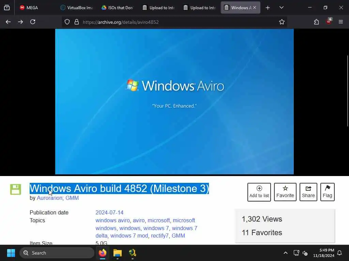Open the Firefox extensions puzzle icon
This screenshot has width=349, height=261.
point(316,22)
